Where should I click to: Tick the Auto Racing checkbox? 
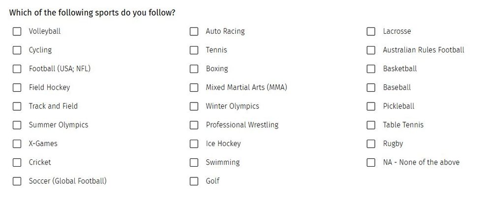click(194, 31)
